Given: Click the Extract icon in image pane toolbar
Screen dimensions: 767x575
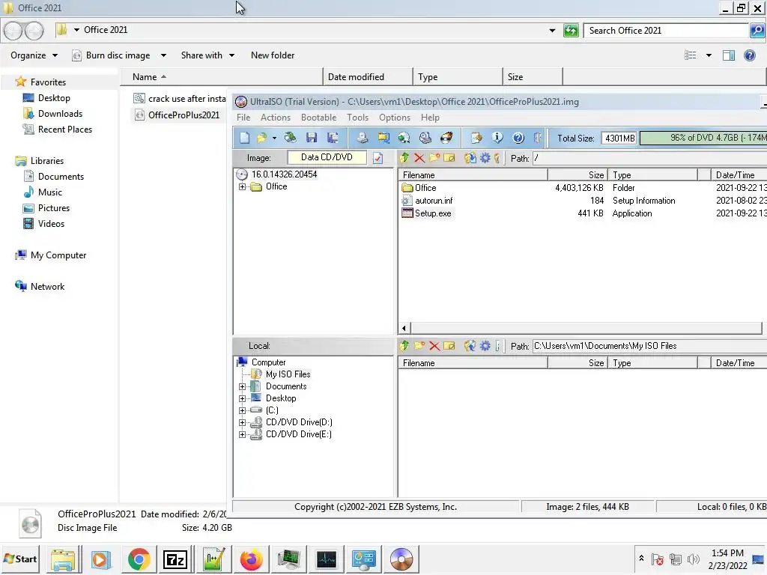Looking at the screenshot, I should [470, 158].
